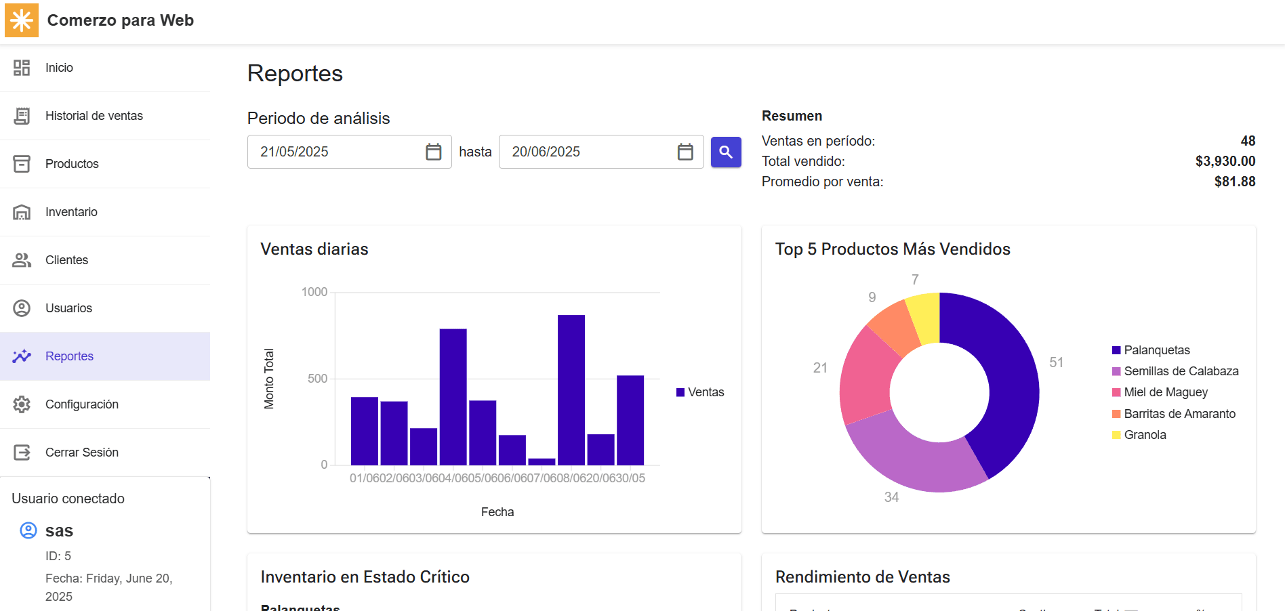The image size is (1285, 611).
Task: Click the search magnifier button
Action: coord(726,152)
